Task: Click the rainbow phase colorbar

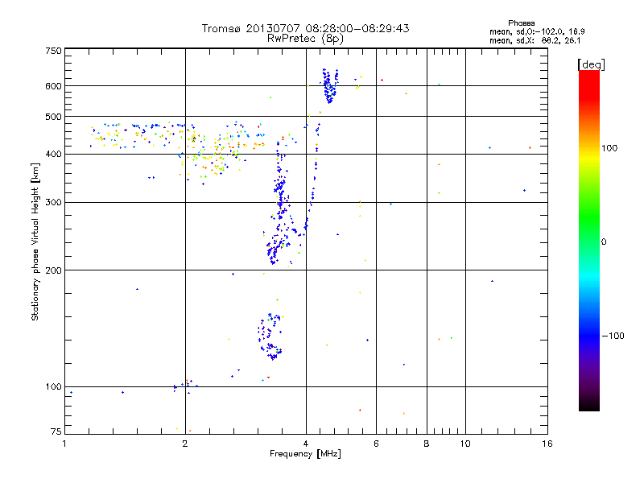Action: (x=589, y=240)
